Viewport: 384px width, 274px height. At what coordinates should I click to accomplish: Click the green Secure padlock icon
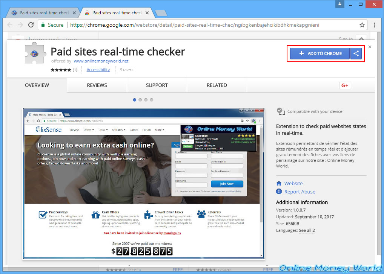[43, 25]
